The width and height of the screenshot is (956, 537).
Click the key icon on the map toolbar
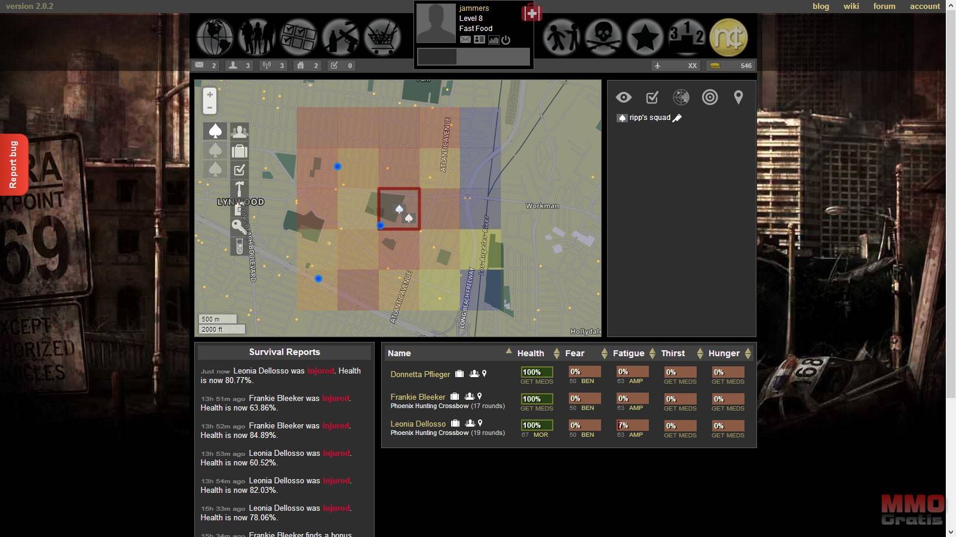pyautogui.click(x=239, y=226)
